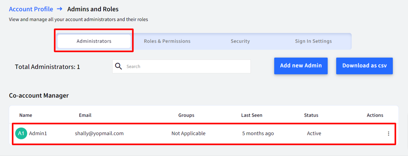
Task: Click the search magnifier icon
Action: [x=119, y=66]
